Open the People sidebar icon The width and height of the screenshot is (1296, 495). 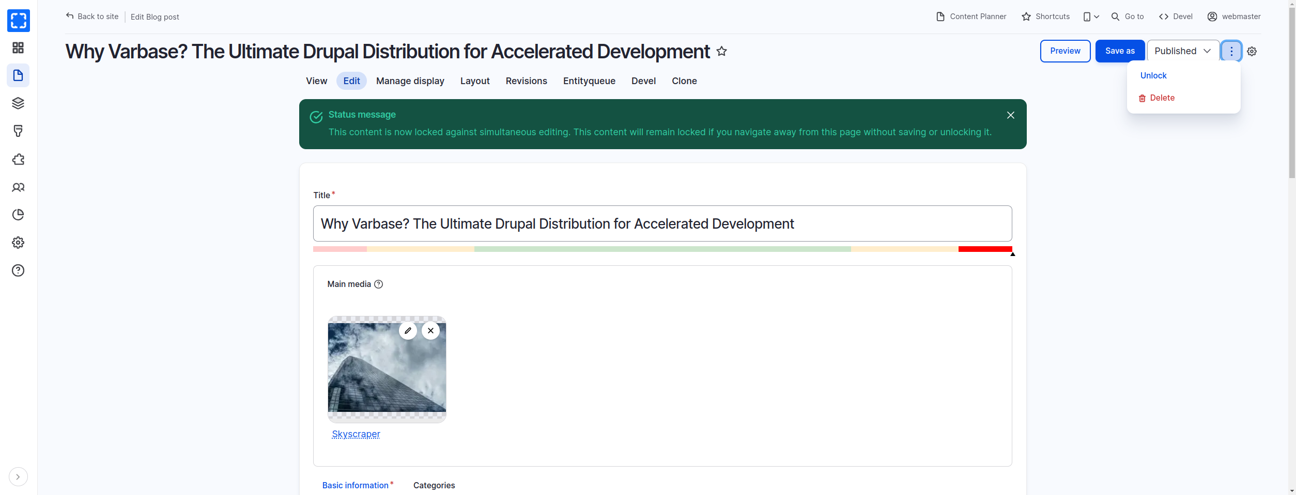pos(18,187)
